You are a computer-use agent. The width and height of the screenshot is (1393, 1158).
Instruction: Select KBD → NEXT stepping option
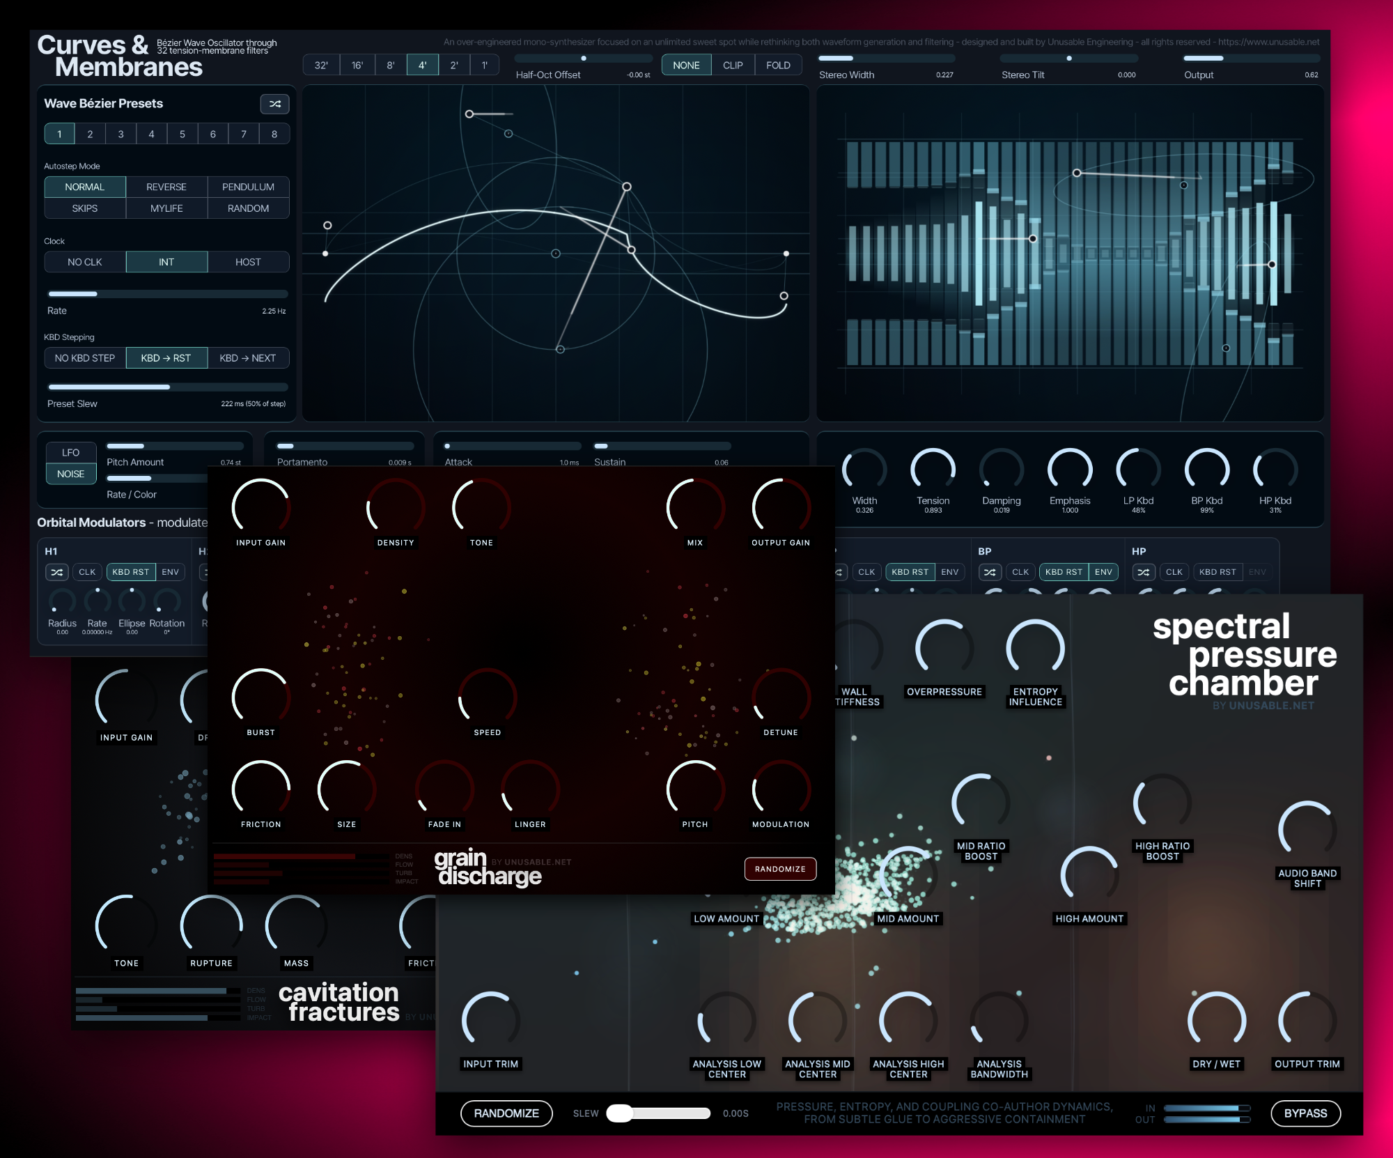(x=248, y=358)
